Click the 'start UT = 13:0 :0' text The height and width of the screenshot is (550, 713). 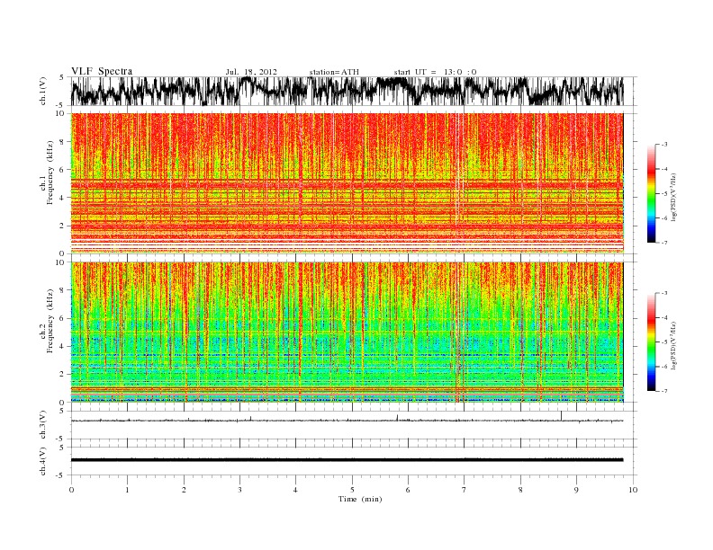(x=435, y=72)
